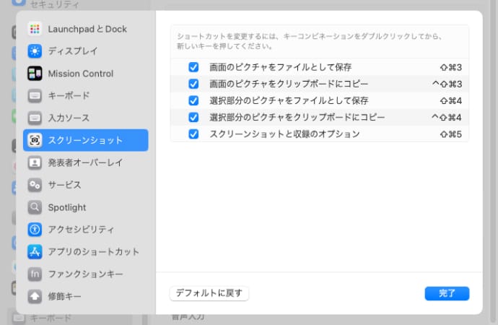498x325 pixels.
Task: Select the アクセシビリティ icon
Action: pos(35,230)
